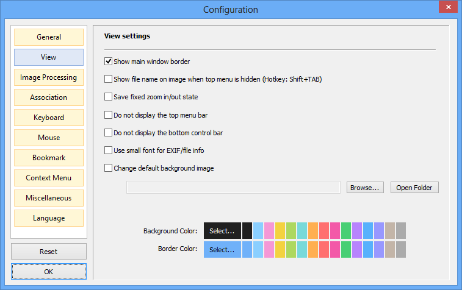
Task: Open Border Color Select... picker
Action: [222, 249]
